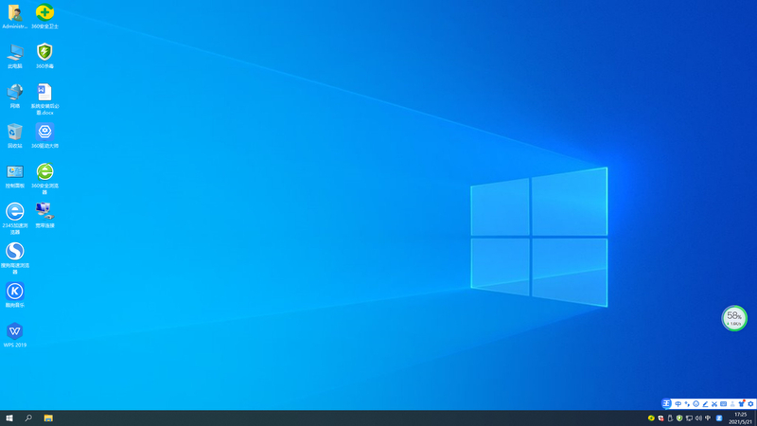This screenshot has height=426, width=757.
Task: Select 360驱动大师 desktop icon
Action: (44, 135)
